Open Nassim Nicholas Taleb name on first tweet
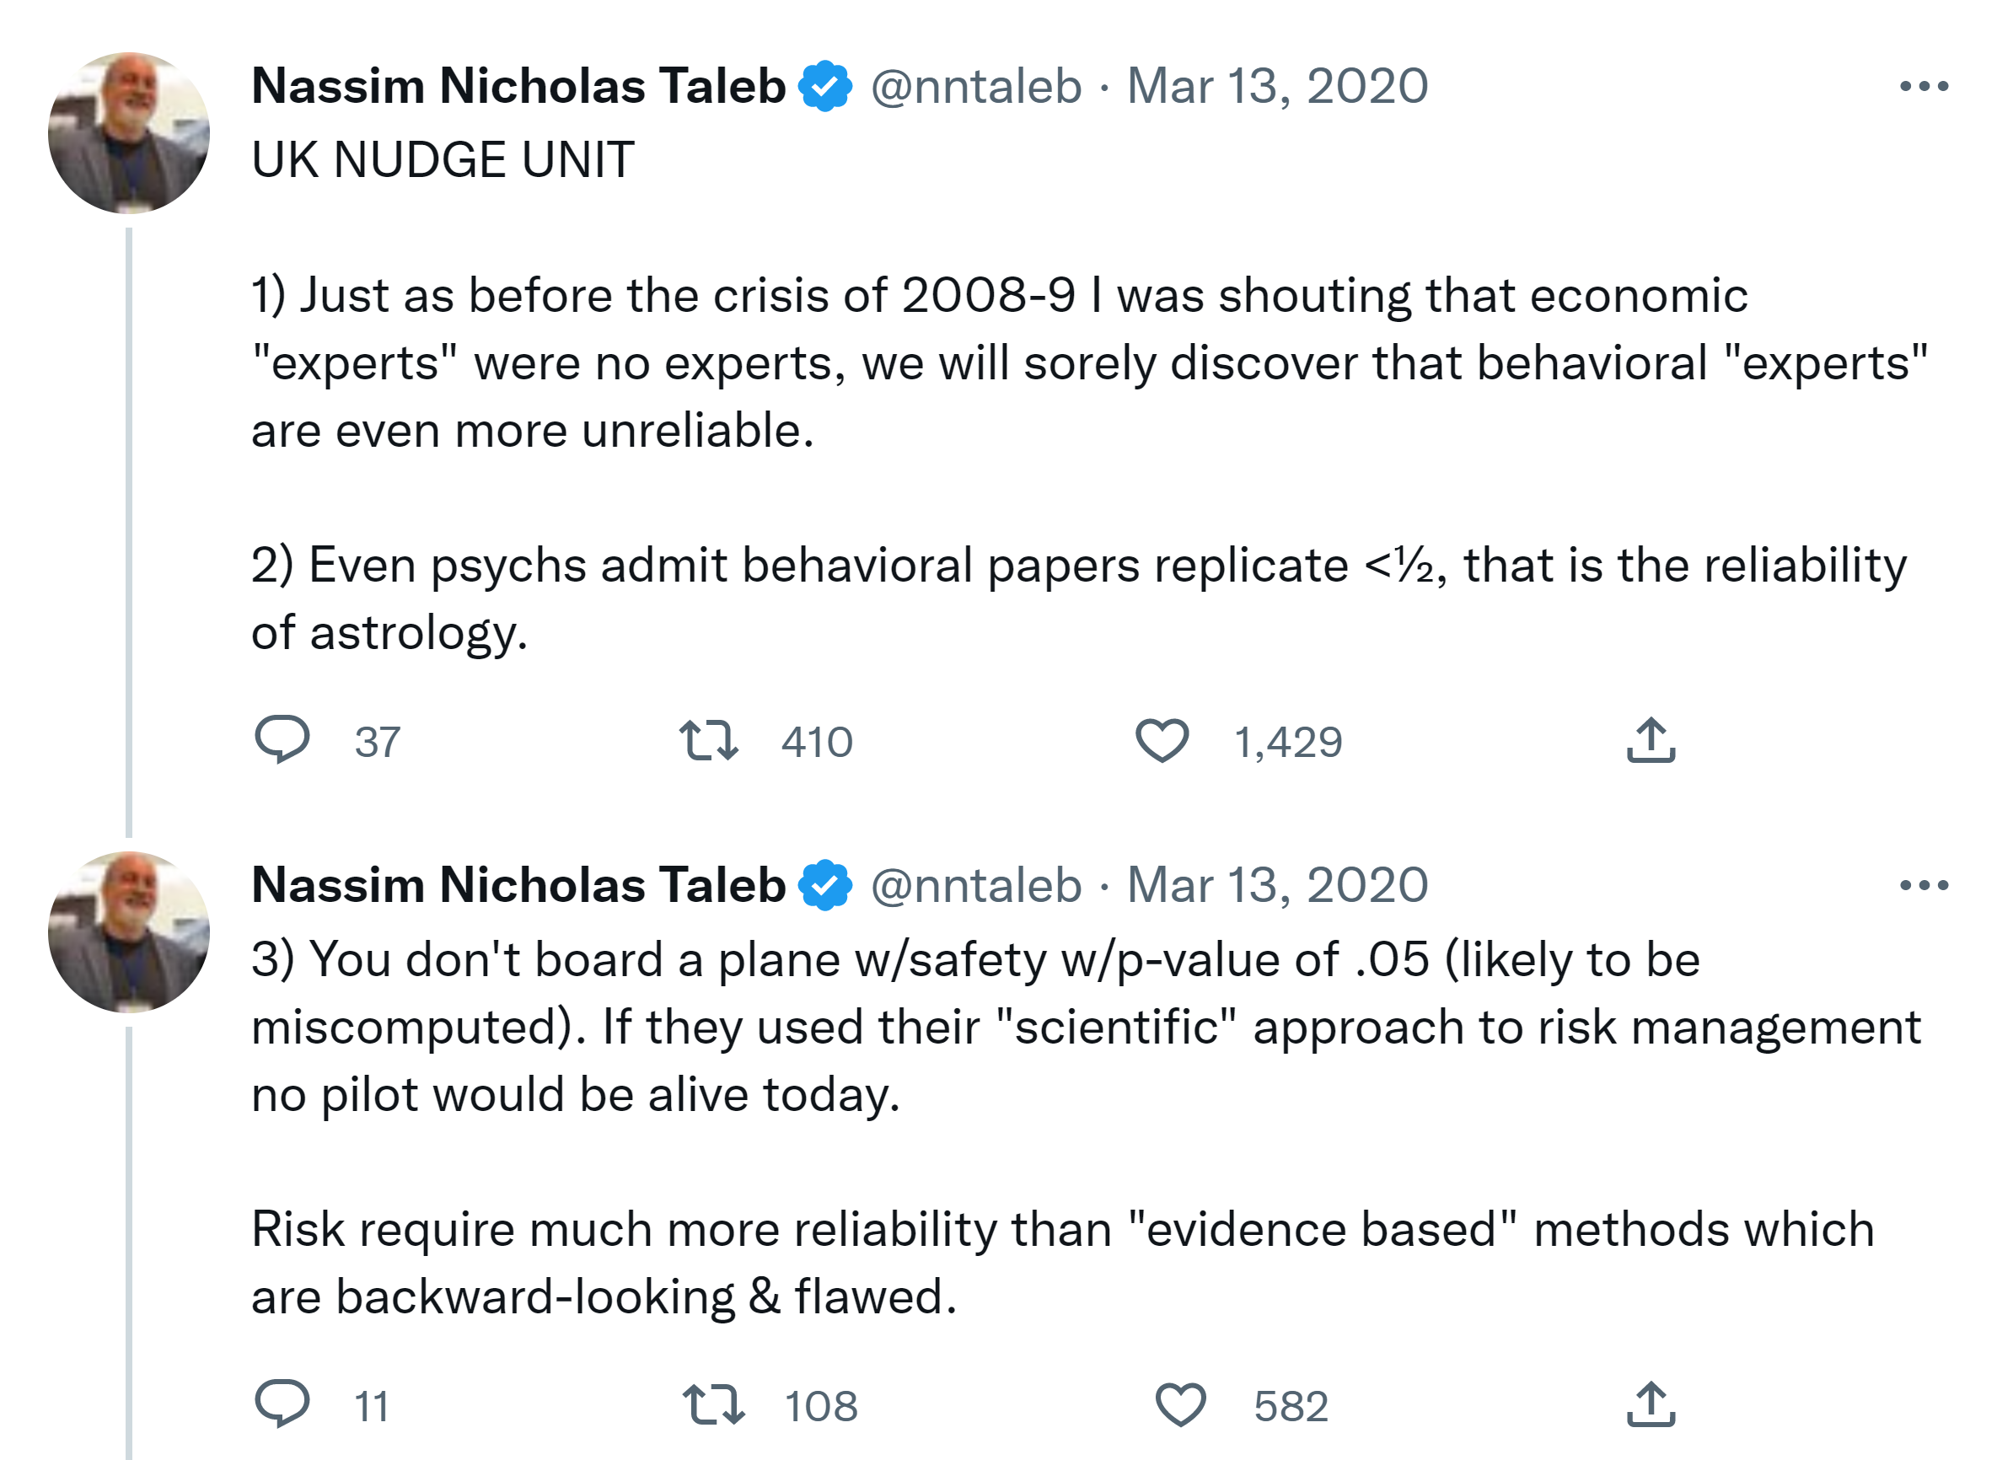 pyautogui.click(x=518, y=87)
